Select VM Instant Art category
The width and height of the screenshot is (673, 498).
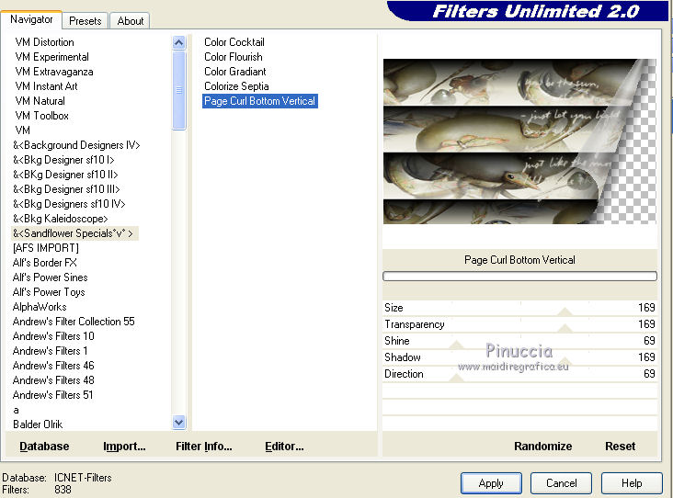pos(46,86)
